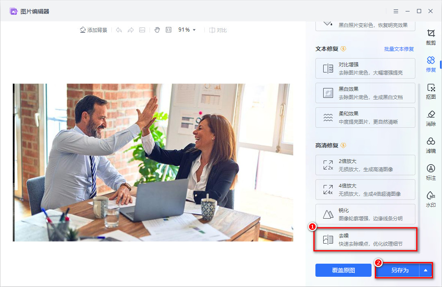The width and height of the screenshot is (442, 287).
Task: Click the 覆盖原图 overwrite original button
Action: click(x=343, y=270)
